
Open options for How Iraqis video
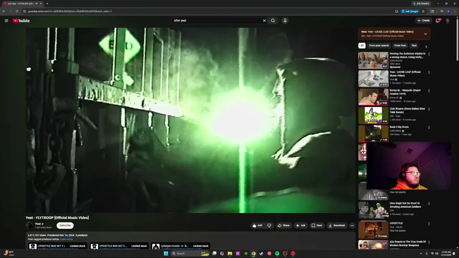429,204
